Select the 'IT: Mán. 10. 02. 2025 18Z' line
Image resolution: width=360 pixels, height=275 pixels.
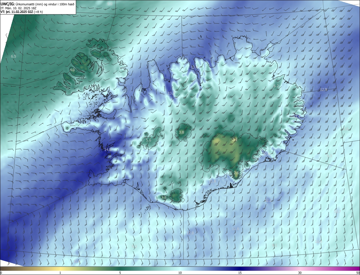click(x=19, y=8)
